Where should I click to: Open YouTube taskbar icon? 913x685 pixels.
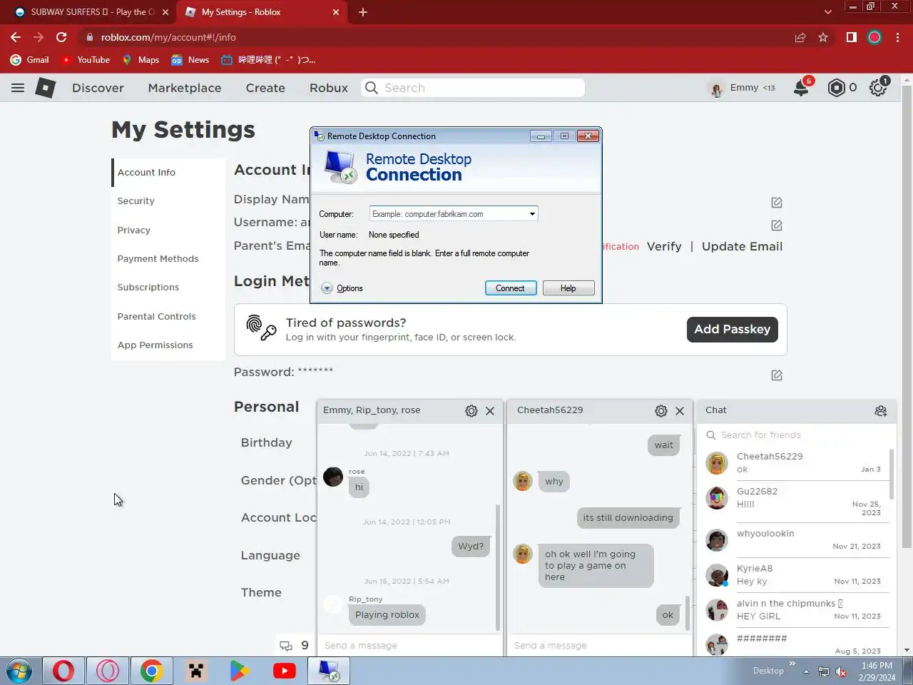(285, 671)
